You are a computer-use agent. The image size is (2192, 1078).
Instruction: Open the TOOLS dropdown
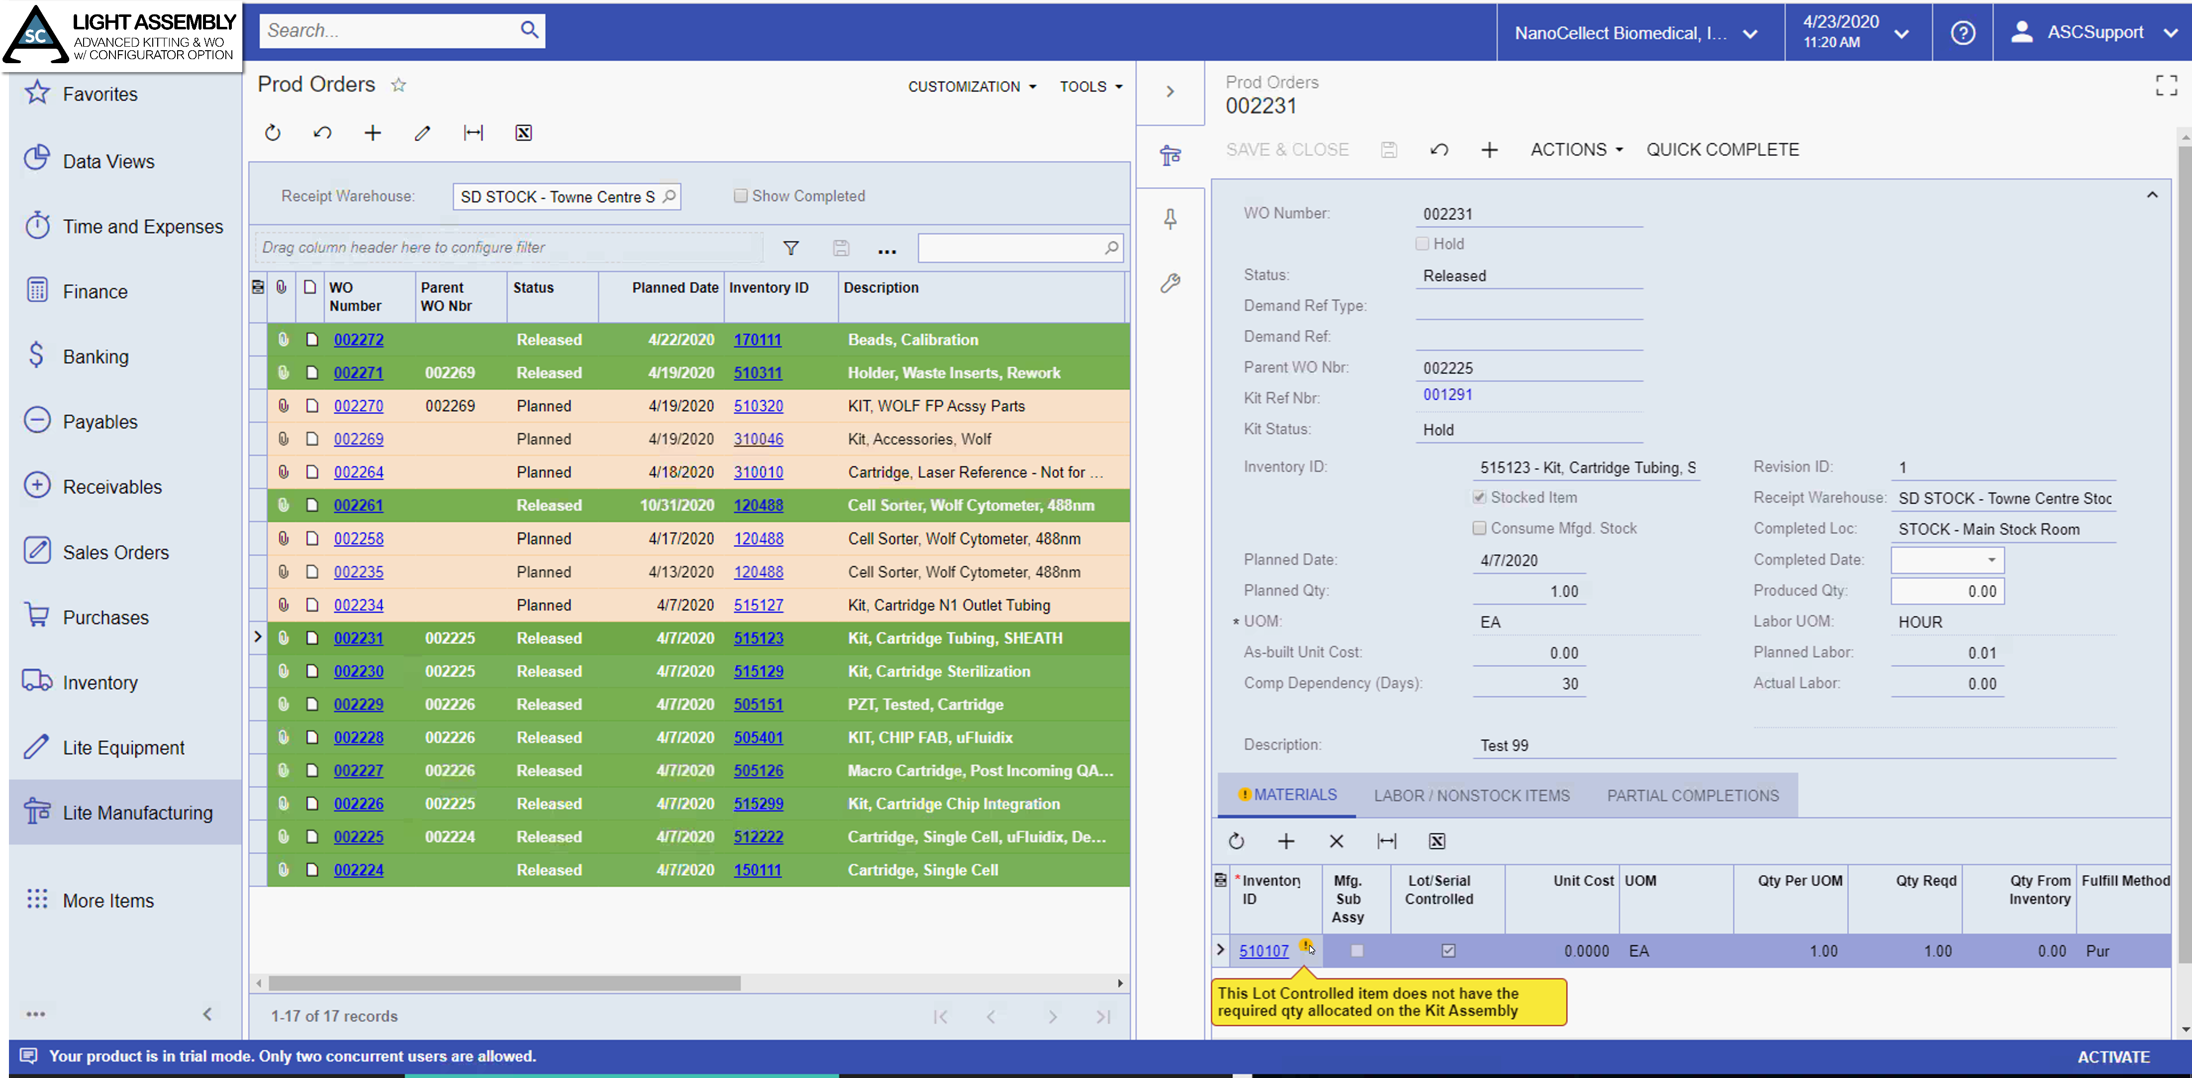pyautogui.click(x=1091, y=86)
